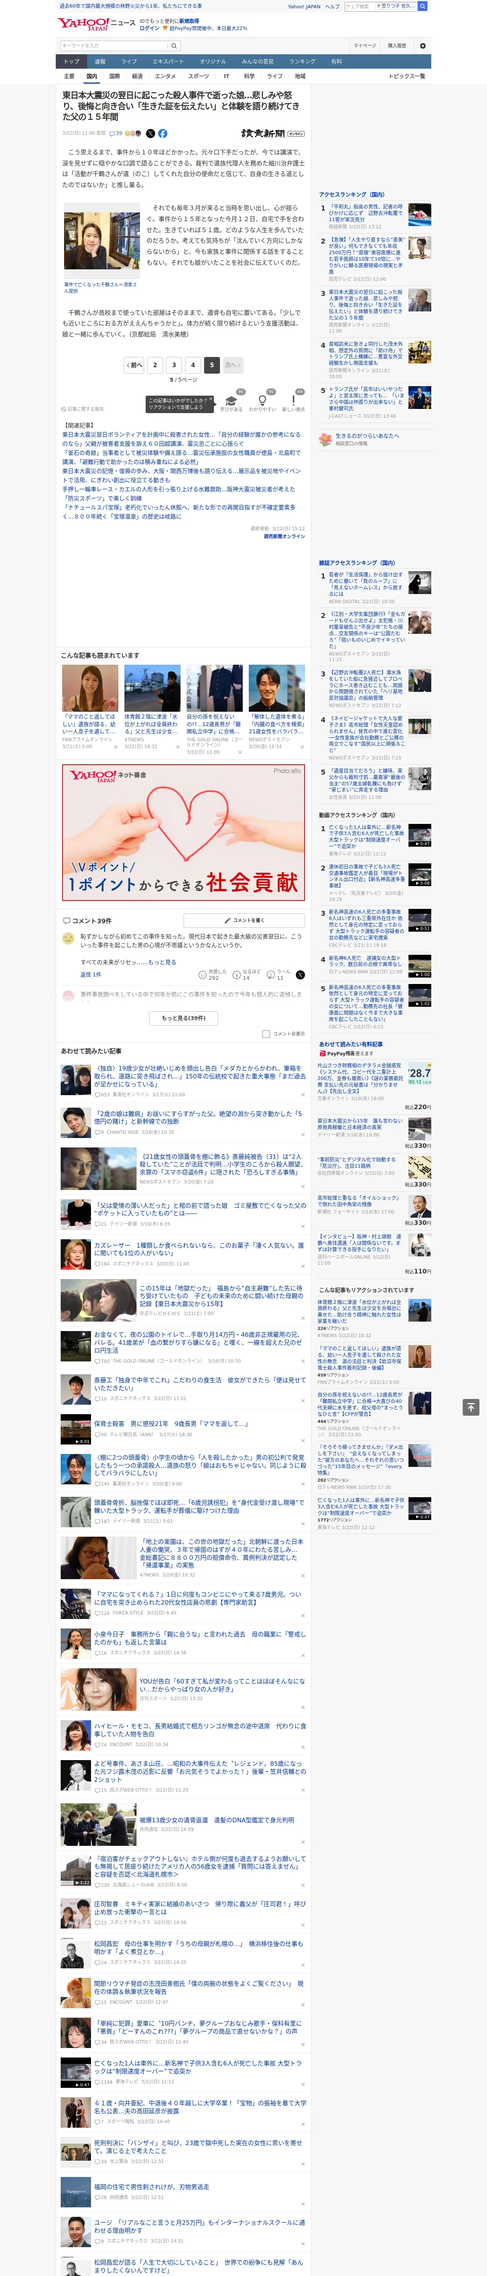Viewport: 487px width, 2276px height.
Task: Select the エキスパート navigation tab
Action: tap(168, 62)
